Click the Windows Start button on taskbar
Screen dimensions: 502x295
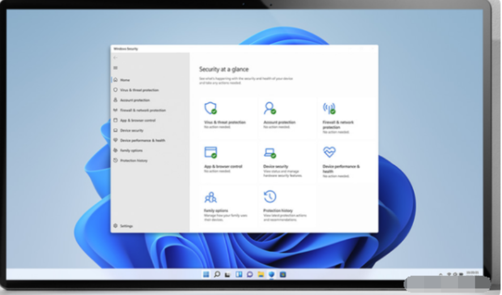click(206, 275)
